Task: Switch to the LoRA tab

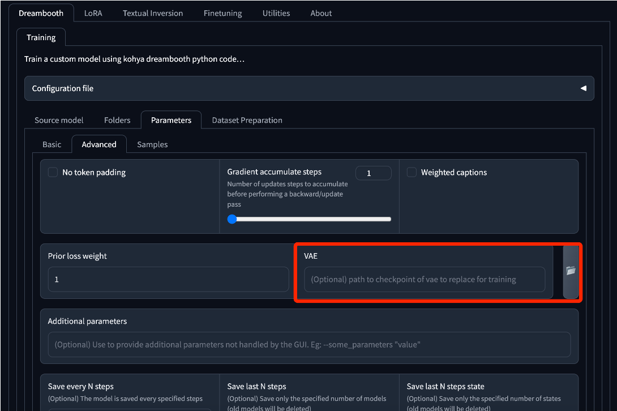Action: click(x=93, y=13)
